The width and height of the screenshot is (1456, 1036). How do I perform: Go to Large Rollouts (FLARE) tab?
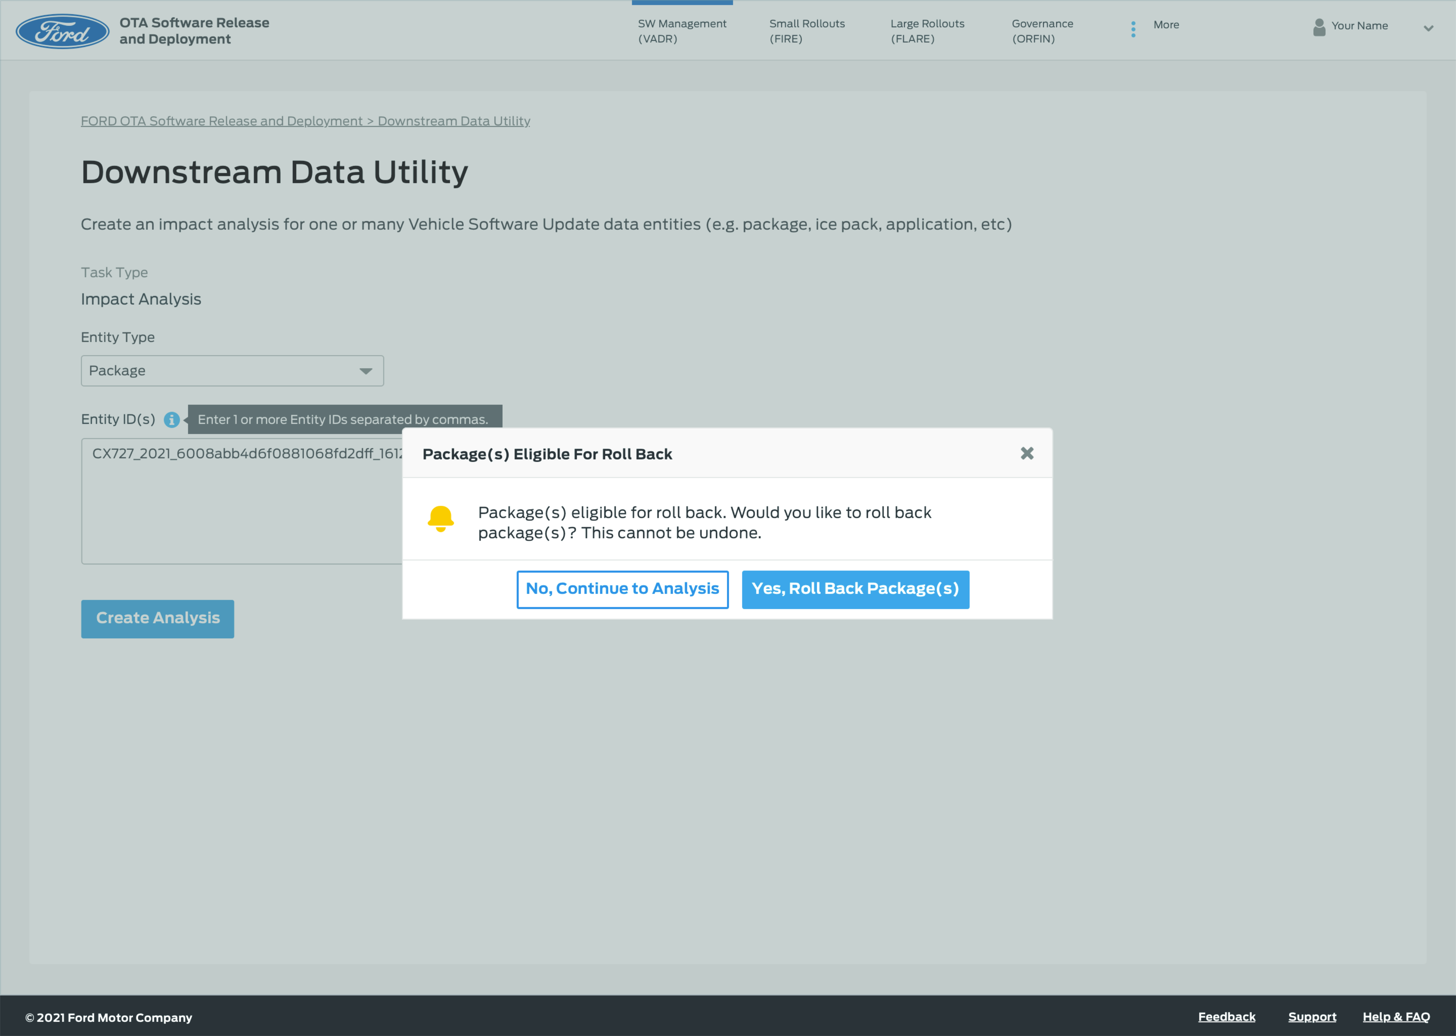point(927,31)
